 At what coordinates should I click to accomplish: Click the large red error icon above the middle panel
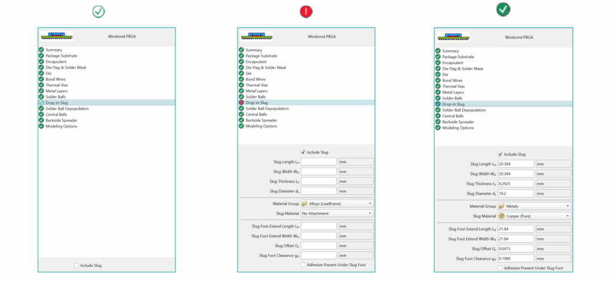coord(306,11)
